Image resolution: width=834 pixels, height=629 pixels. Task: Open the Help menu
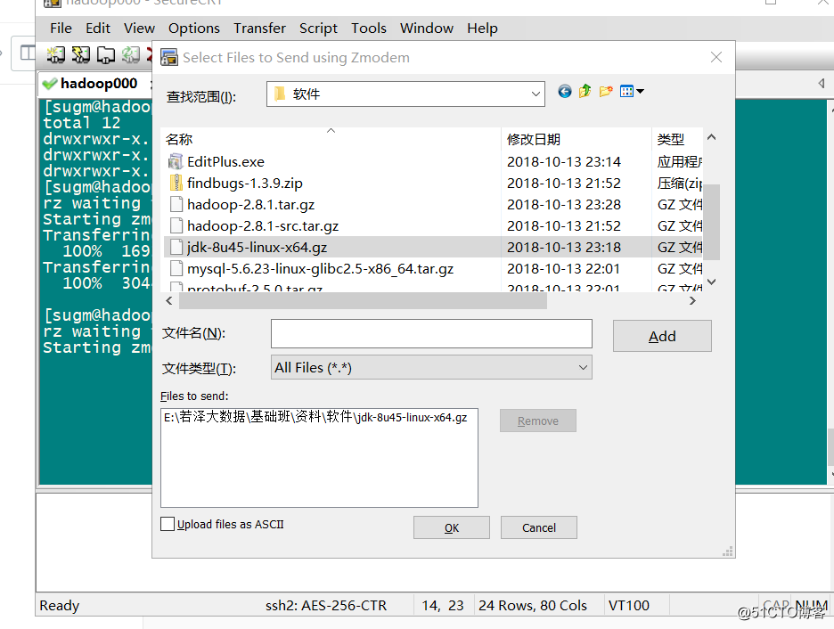click(x=482, y=29)
